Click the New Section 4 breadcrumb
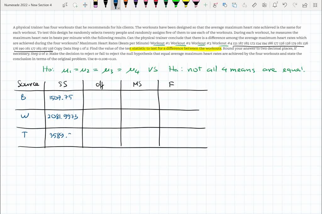This screenshot has width=322, height=214. point(41,5)
